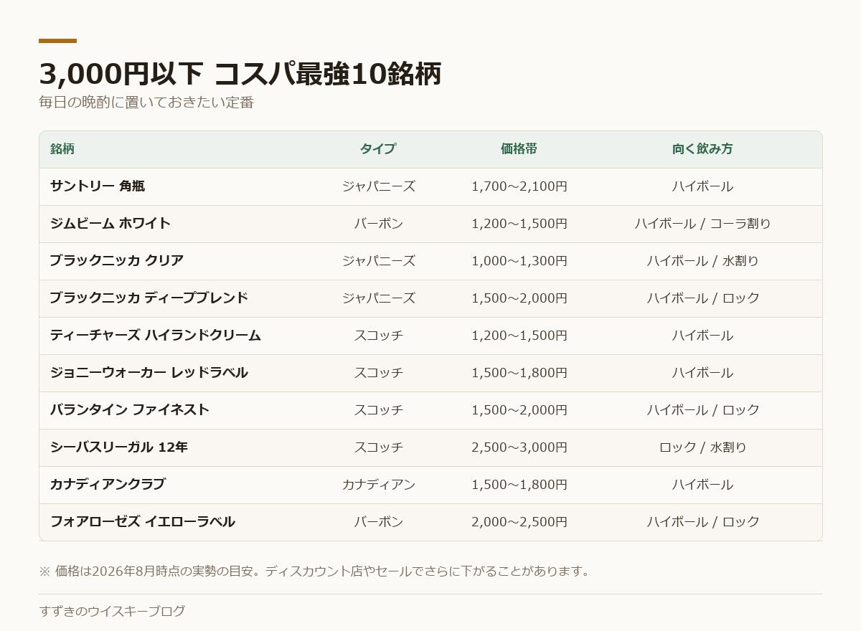Click ハイボール / 水割り cell
Image resolution: width=861 pixels, height=631 pixels.
point(702,261)
